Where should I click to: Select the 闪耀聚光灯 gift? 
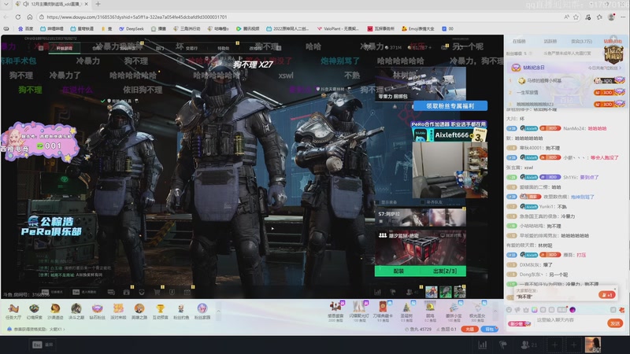click(359, 311)
